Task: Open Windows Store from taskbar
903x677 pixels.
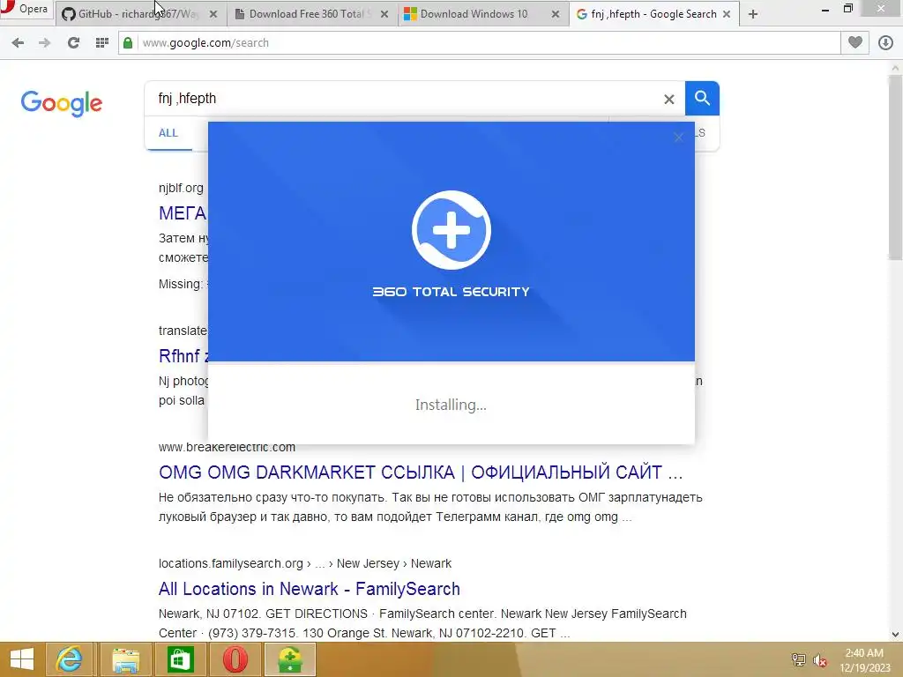Action: click(x=180, y=659)
